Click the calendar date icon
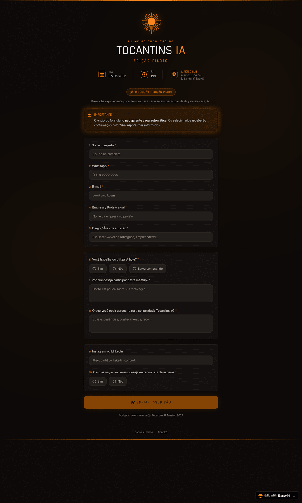 point(102,75)
